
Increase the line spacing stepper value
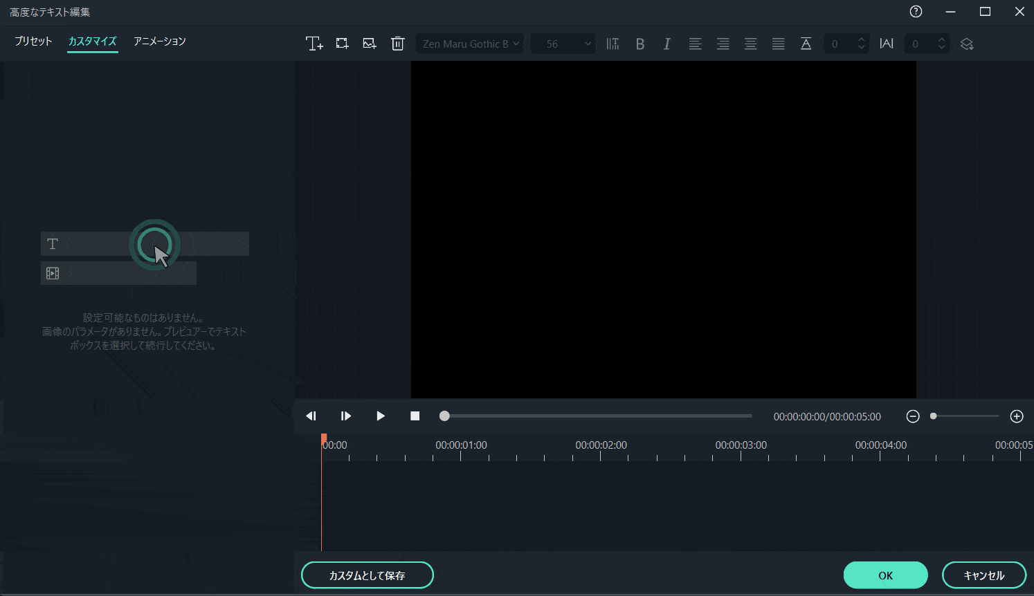[x=861, y=40]
